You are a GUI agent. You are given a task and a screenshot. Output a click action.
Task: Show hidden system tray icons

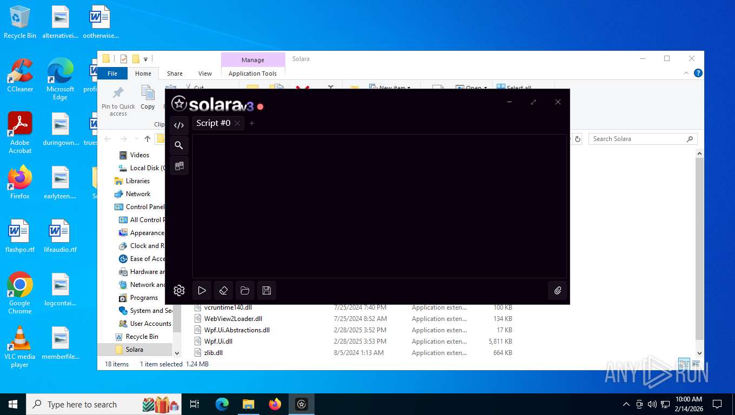[x=626, y=404]
